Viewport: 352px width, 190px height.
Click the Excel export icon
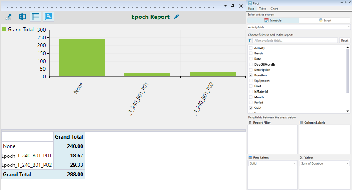click(22, 17)
